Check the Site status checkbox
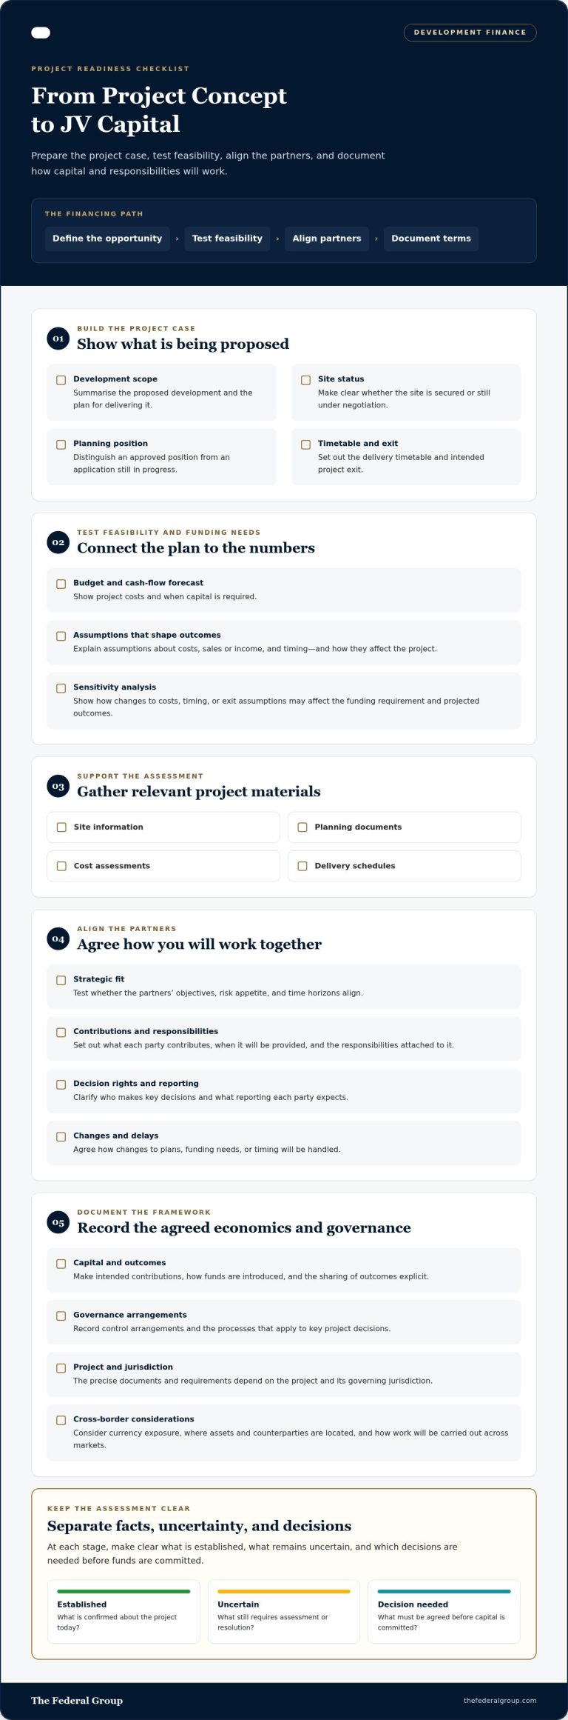 point(305,380)
